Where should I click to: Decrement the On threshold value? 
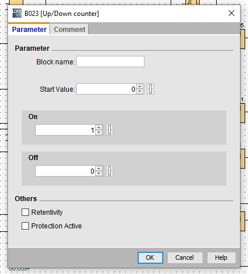[x=98, y=132]
